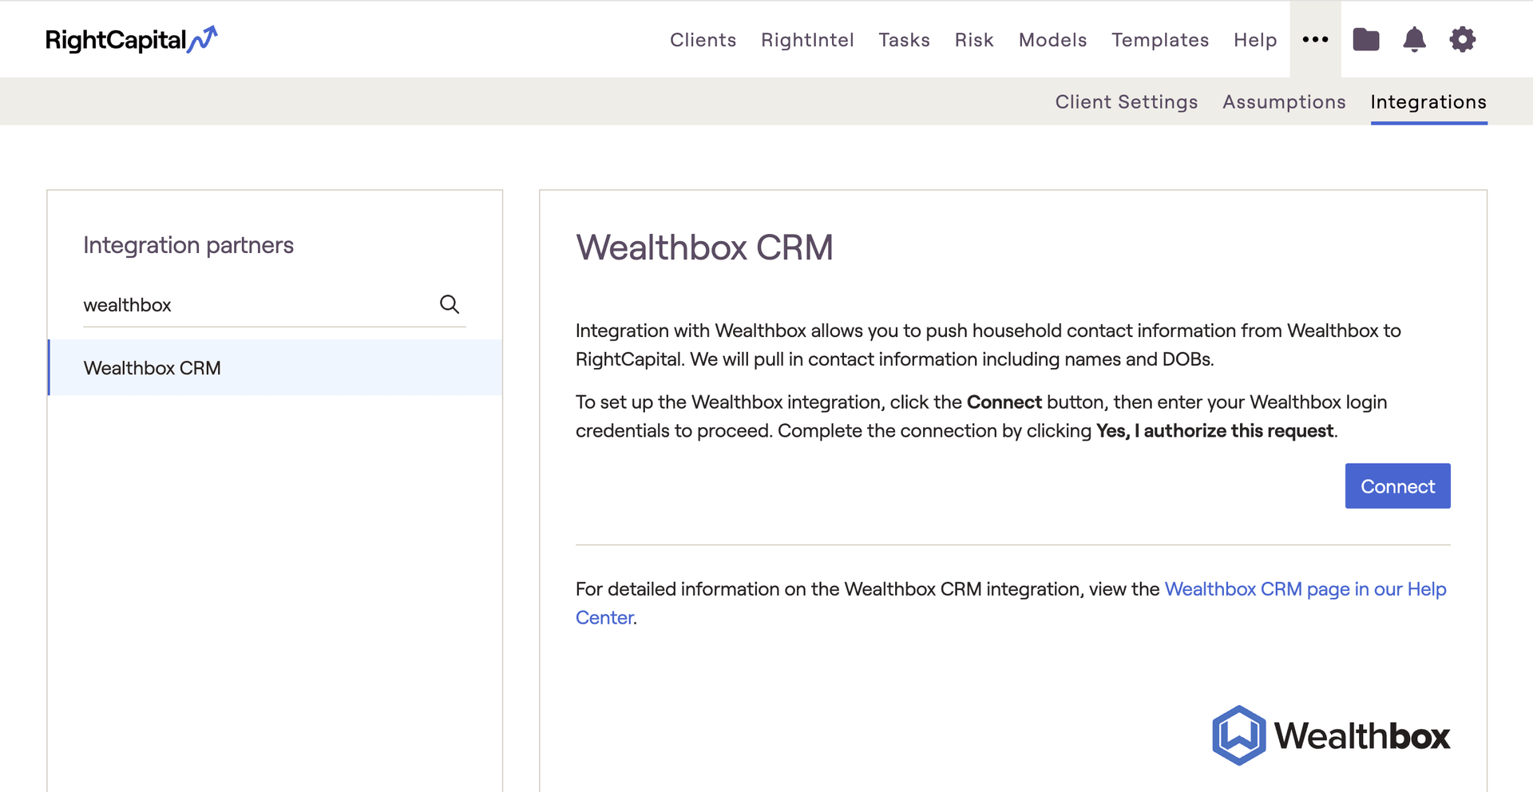
Task: Open the Templates menu item
Action: point(1159,40)
